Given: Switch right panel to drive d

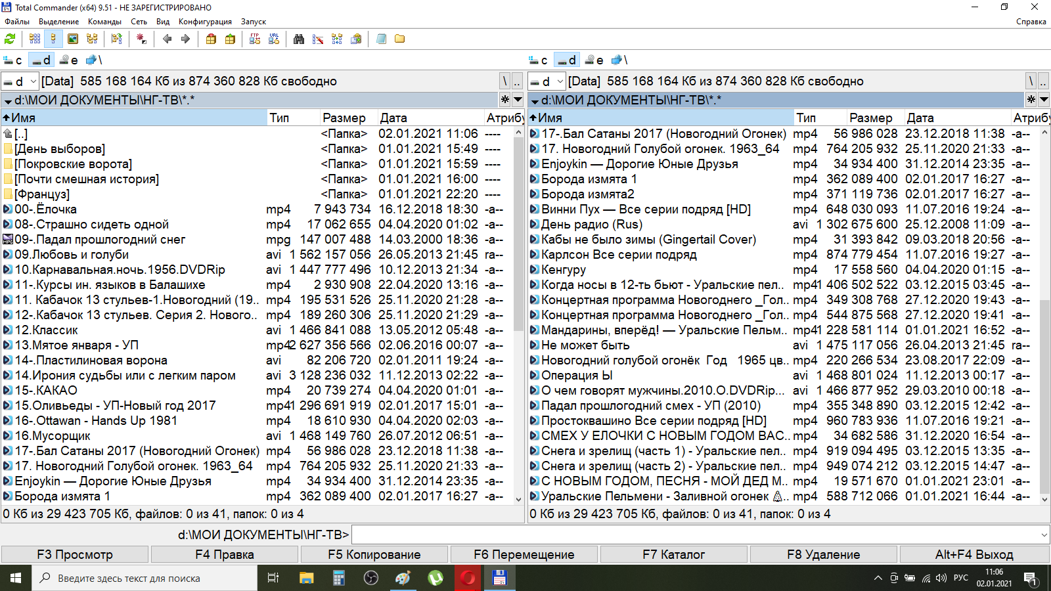Looking at the screenshot, I should 566,60.
